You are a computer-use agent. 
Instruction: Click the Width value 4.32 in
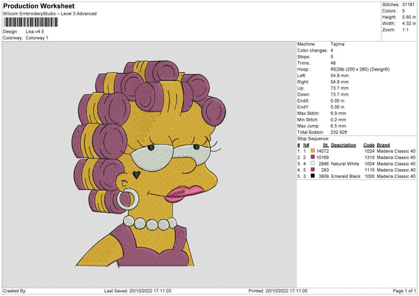[409, 24]
